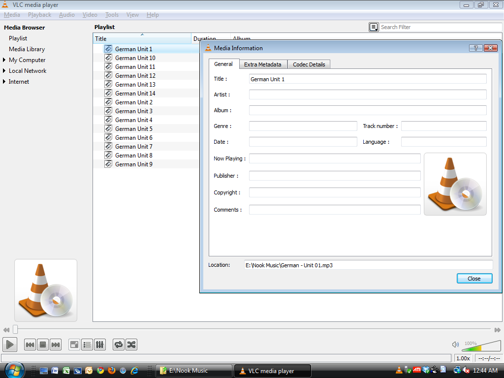504x378 pixels.
Task: Switch to the Codec Details tab
Action: 309,64
